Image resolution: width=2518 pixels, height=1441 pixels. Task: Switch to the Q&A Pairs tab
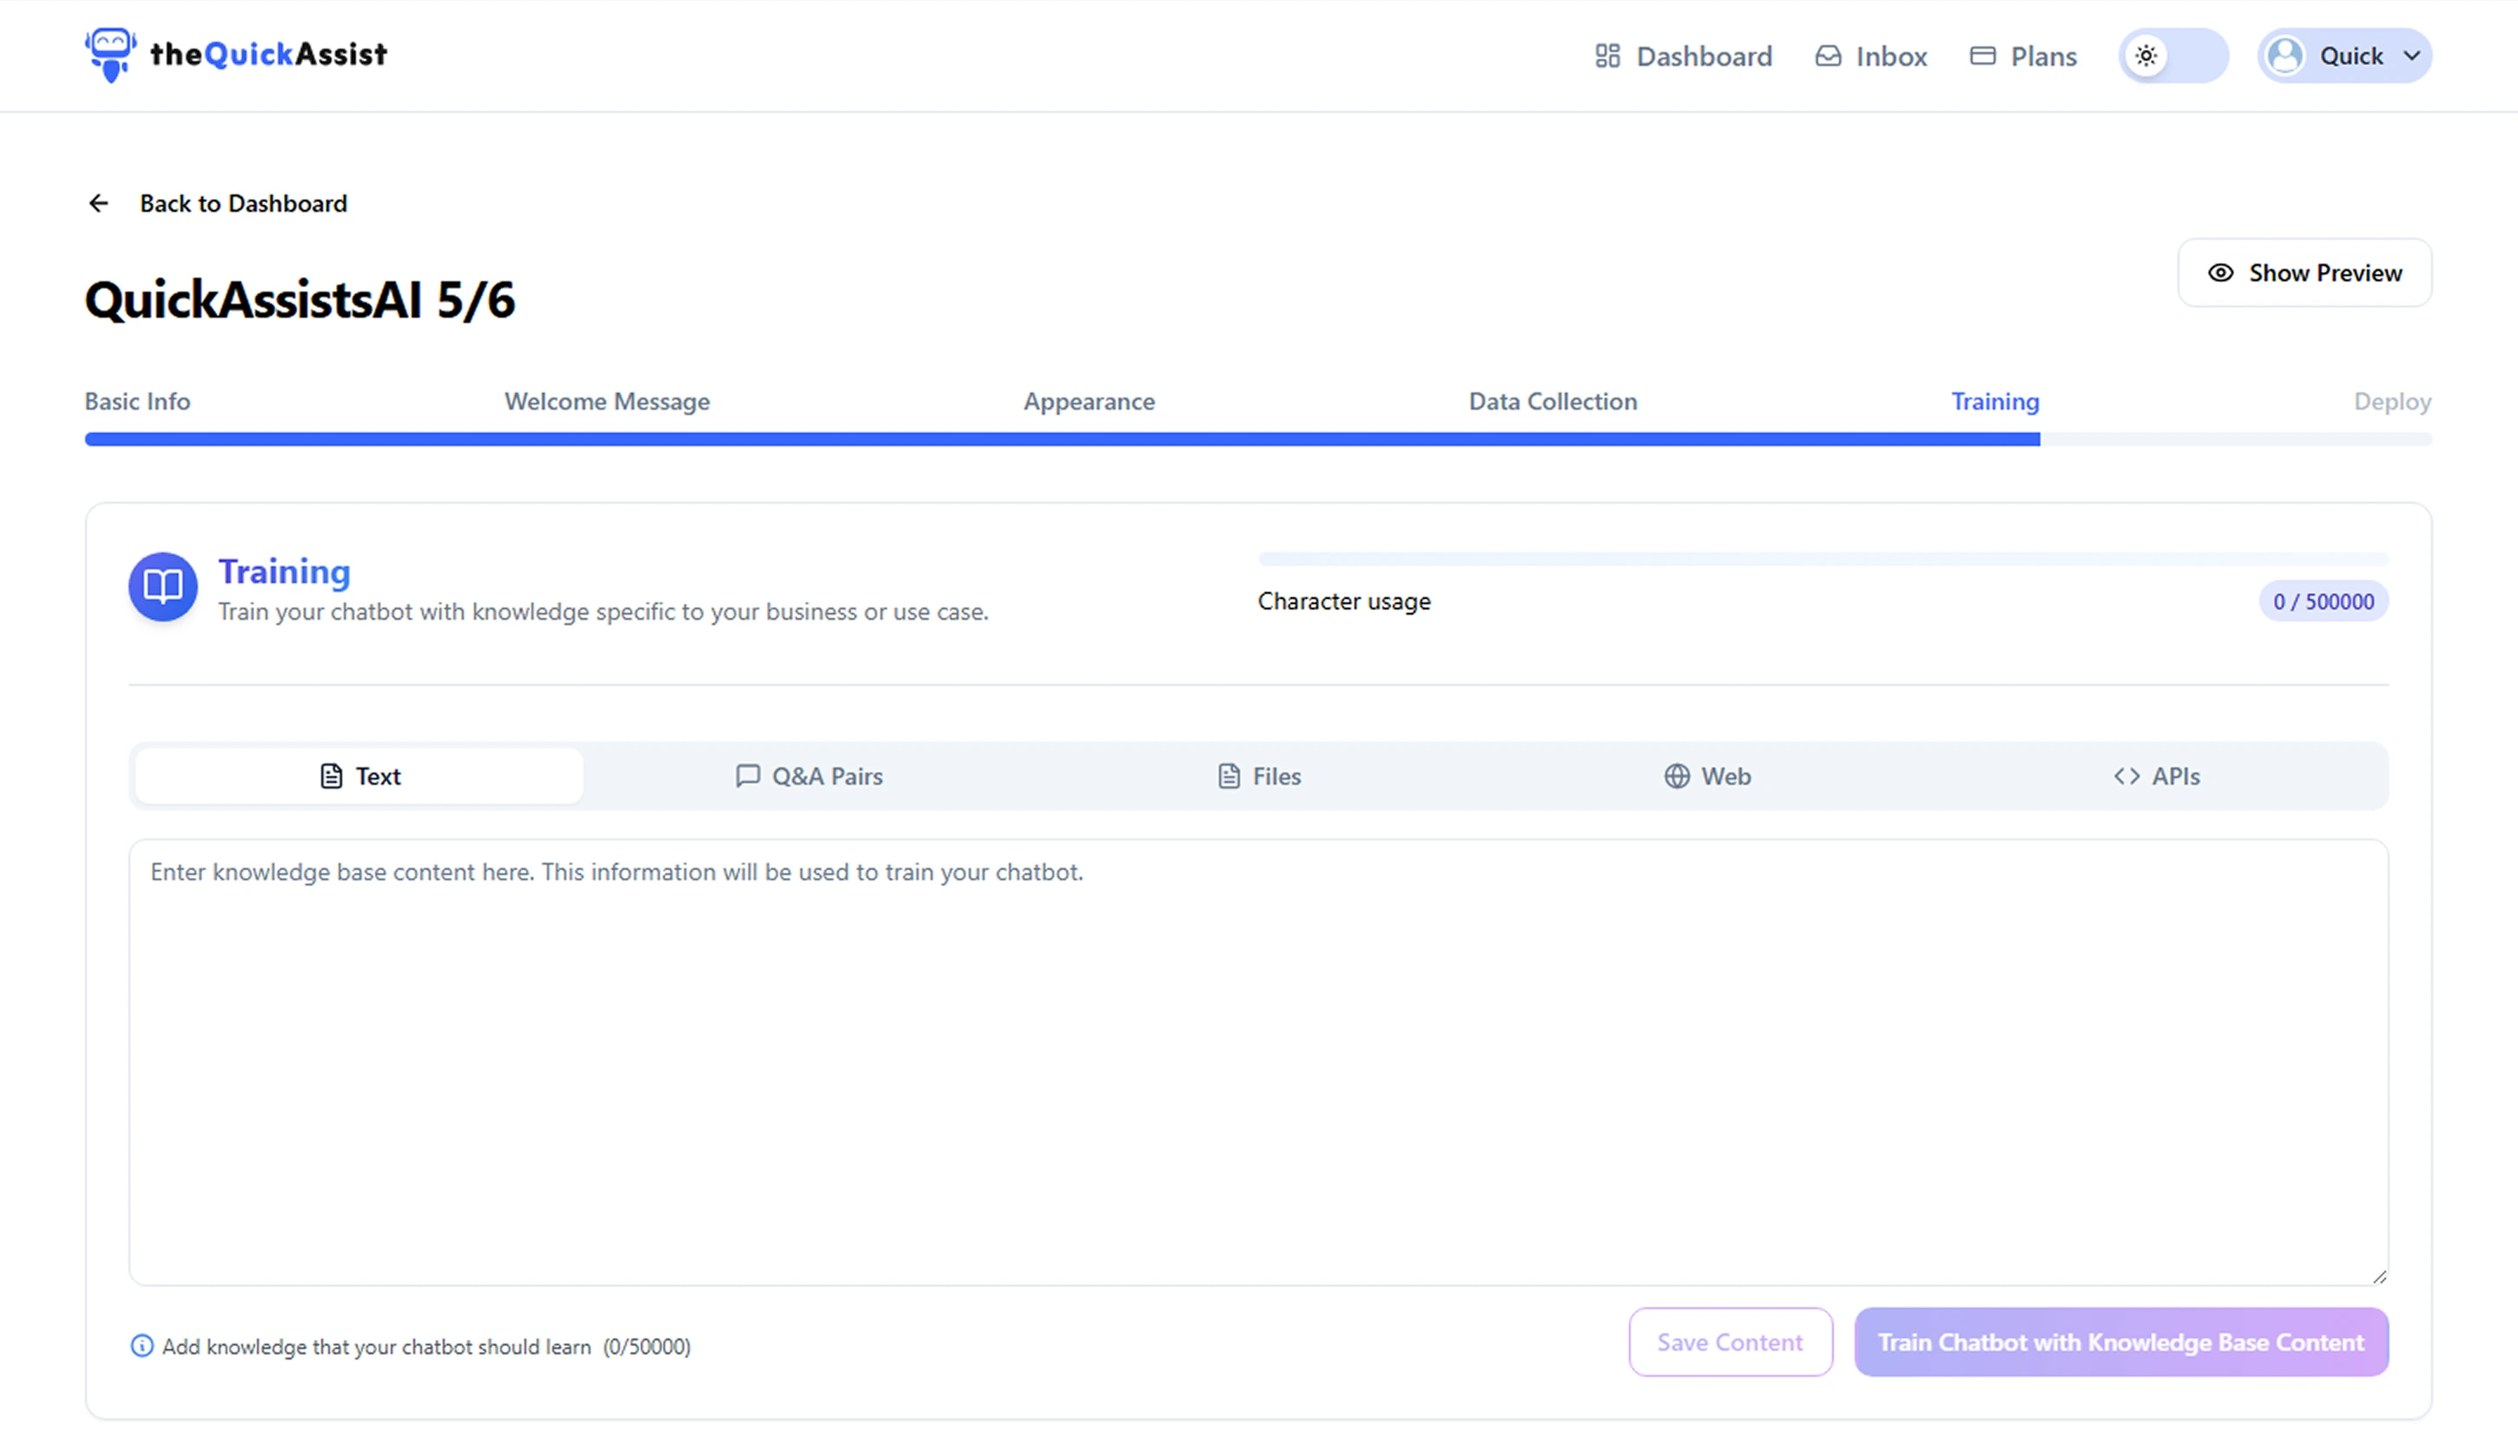click(808, 777)
